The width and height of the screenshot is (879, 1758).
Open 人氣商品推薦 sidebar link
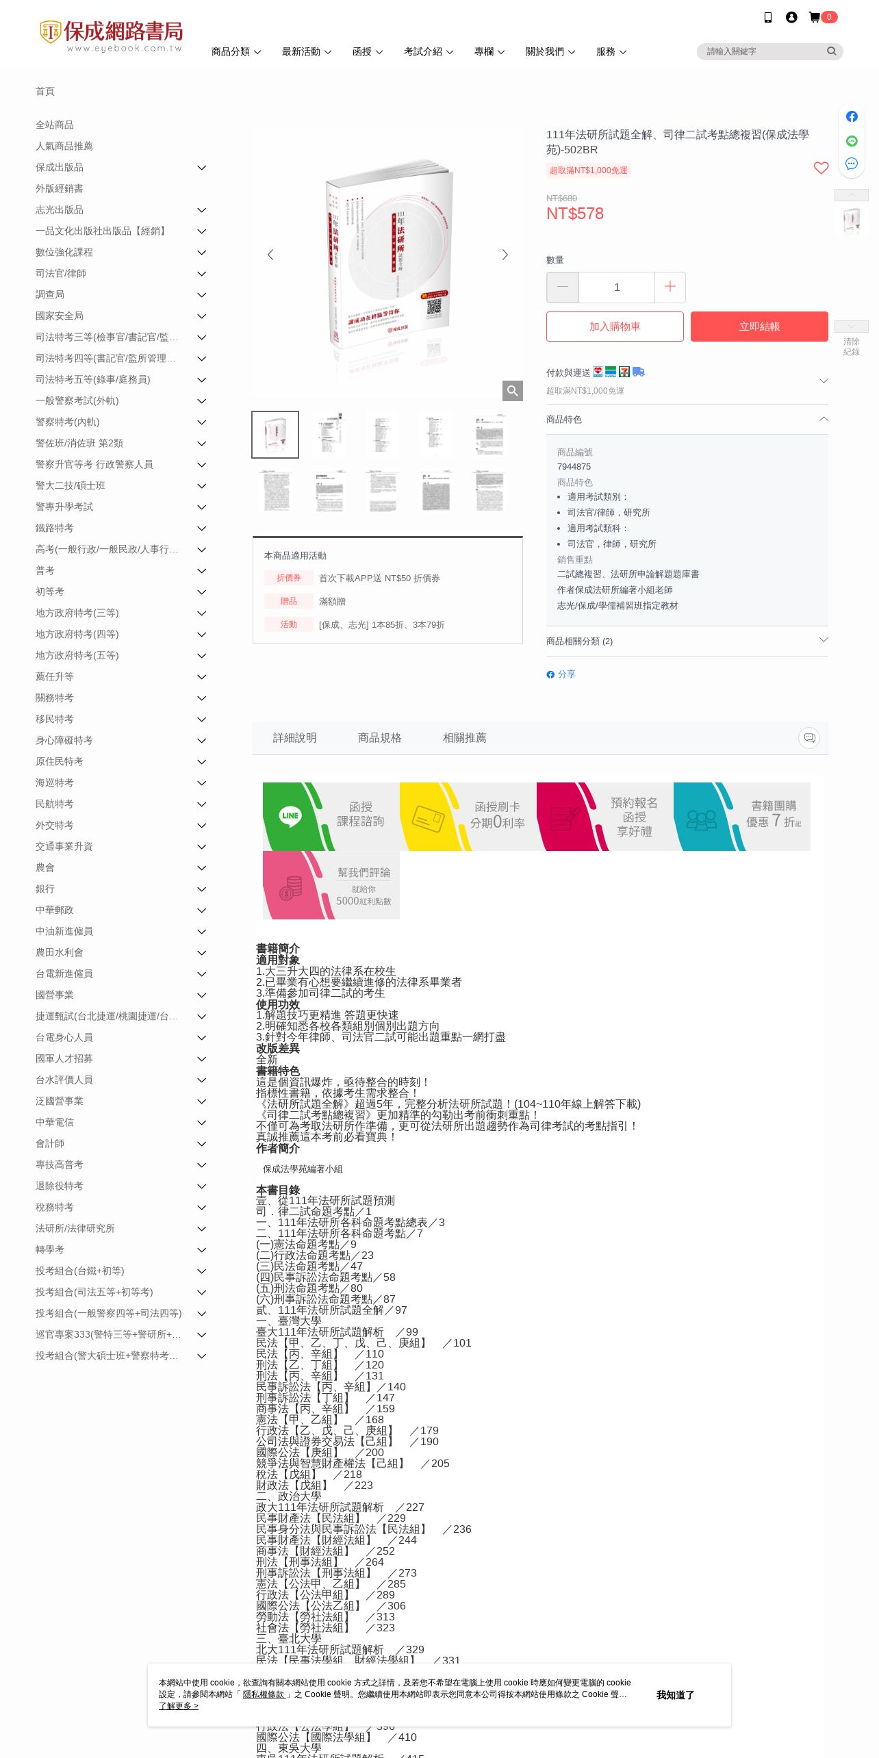coord(64,146)
